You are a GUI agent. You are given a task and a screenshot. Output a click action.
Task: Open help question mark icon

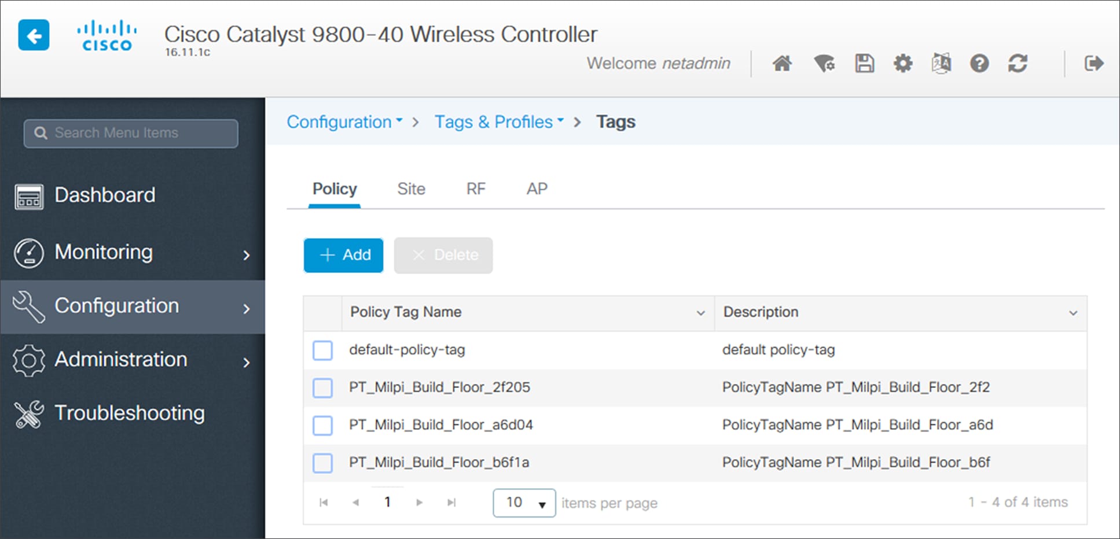[979, 63]
